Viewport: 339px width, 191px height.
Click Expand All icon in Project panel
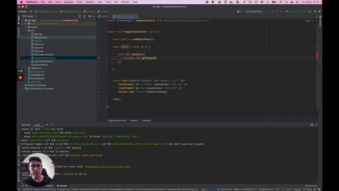tap(79, 16)
